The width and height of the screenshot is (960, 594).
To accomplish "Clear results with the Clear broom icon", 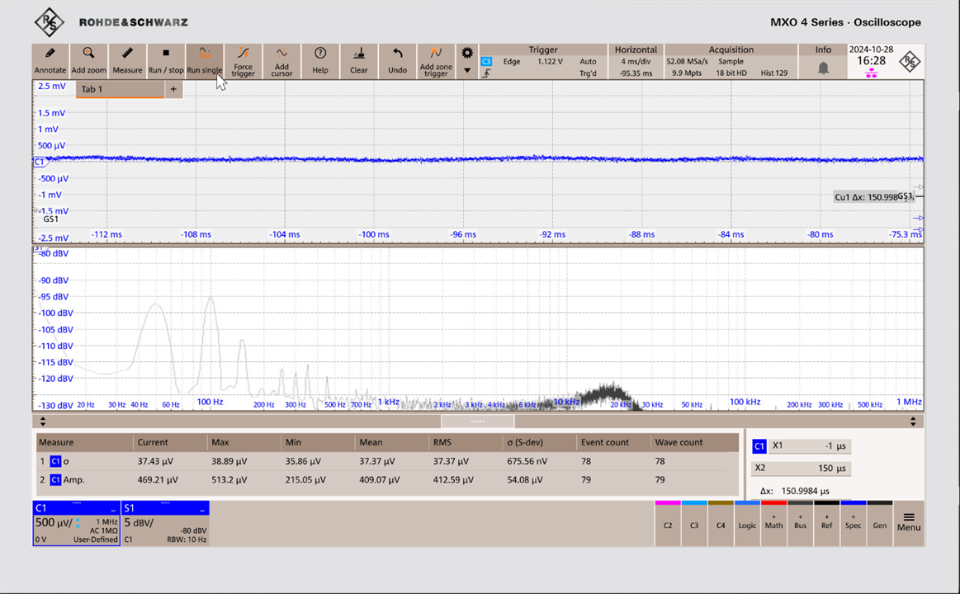I will (359, 61).
